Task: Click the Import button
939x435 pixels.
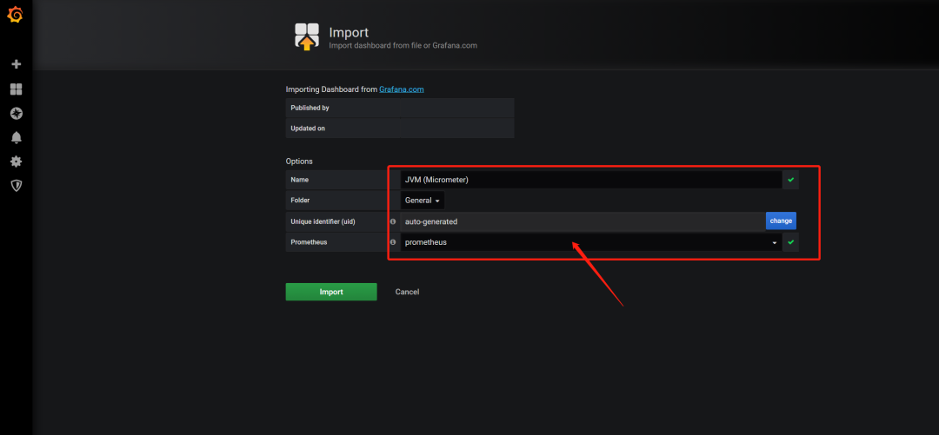Action: [331, 292]
